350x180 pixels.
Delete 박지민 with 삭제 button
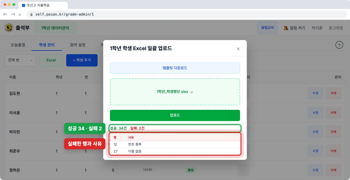click(333, 132)
